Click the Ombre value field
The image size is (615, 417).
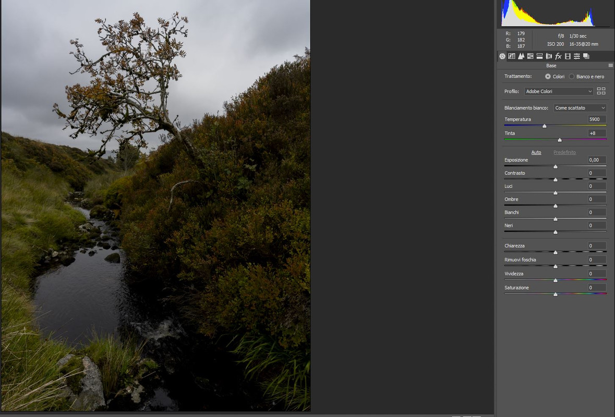tap(597, 199)
